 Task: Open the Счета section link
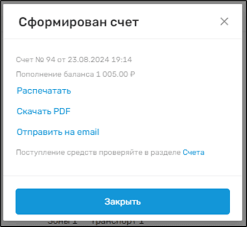[194, 152]
